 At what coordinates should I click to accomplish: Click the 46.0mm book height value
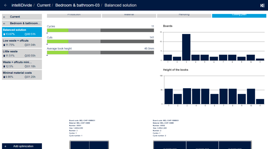(149, 49)
